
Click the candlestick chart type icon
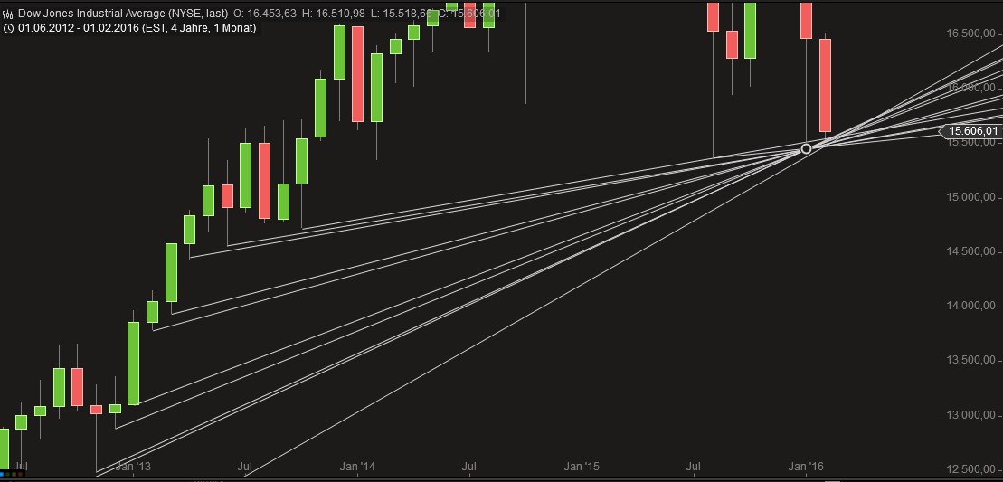[7, 14]
